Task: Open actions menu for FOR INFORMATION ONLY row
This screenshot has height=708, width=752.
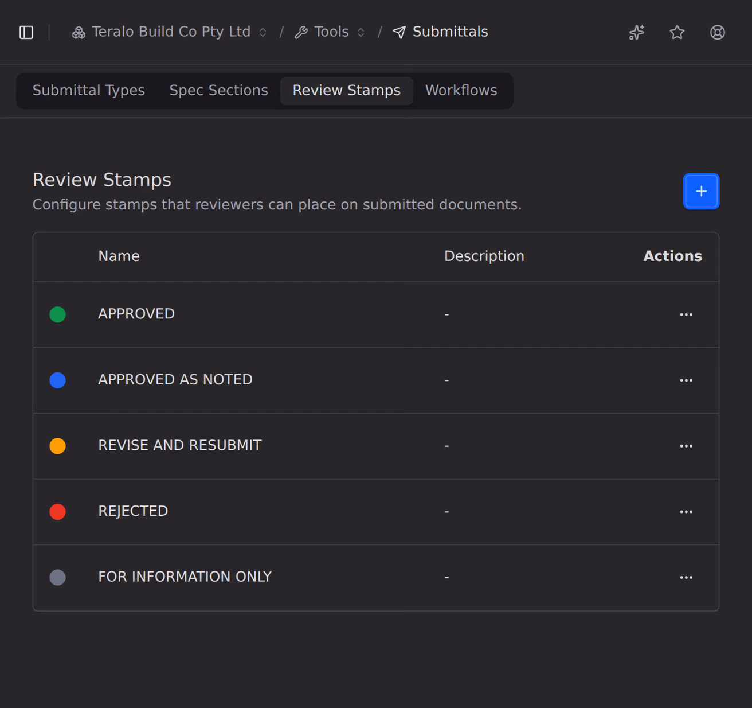Action: click(x=686, y=577)
